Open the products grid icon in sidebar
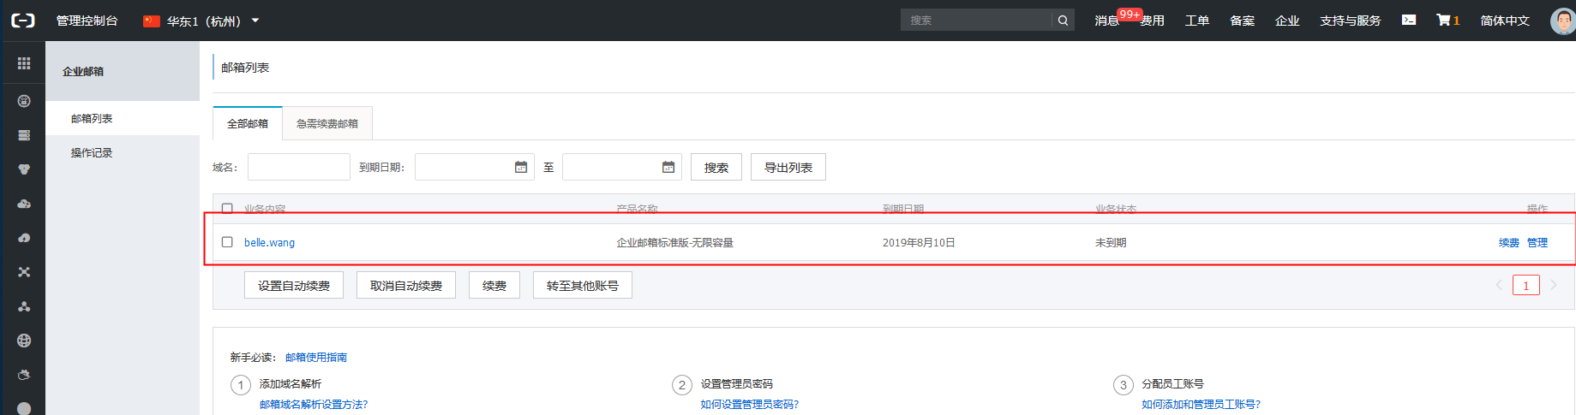Viewport: 1576px width, 415px height. pyautogui.click(x=24, y=63)
